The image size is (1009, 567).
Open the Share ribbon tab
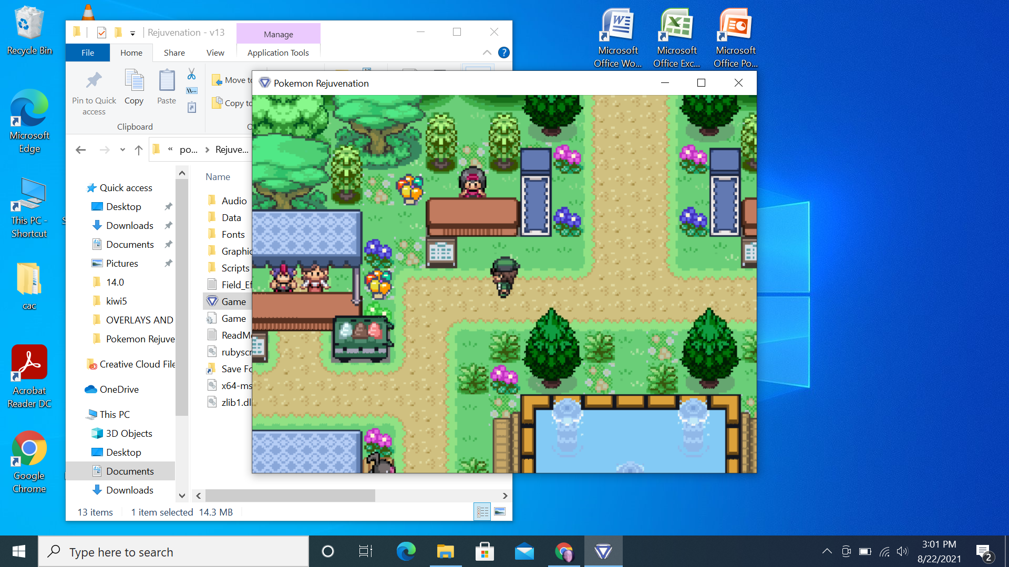point(174,52)
